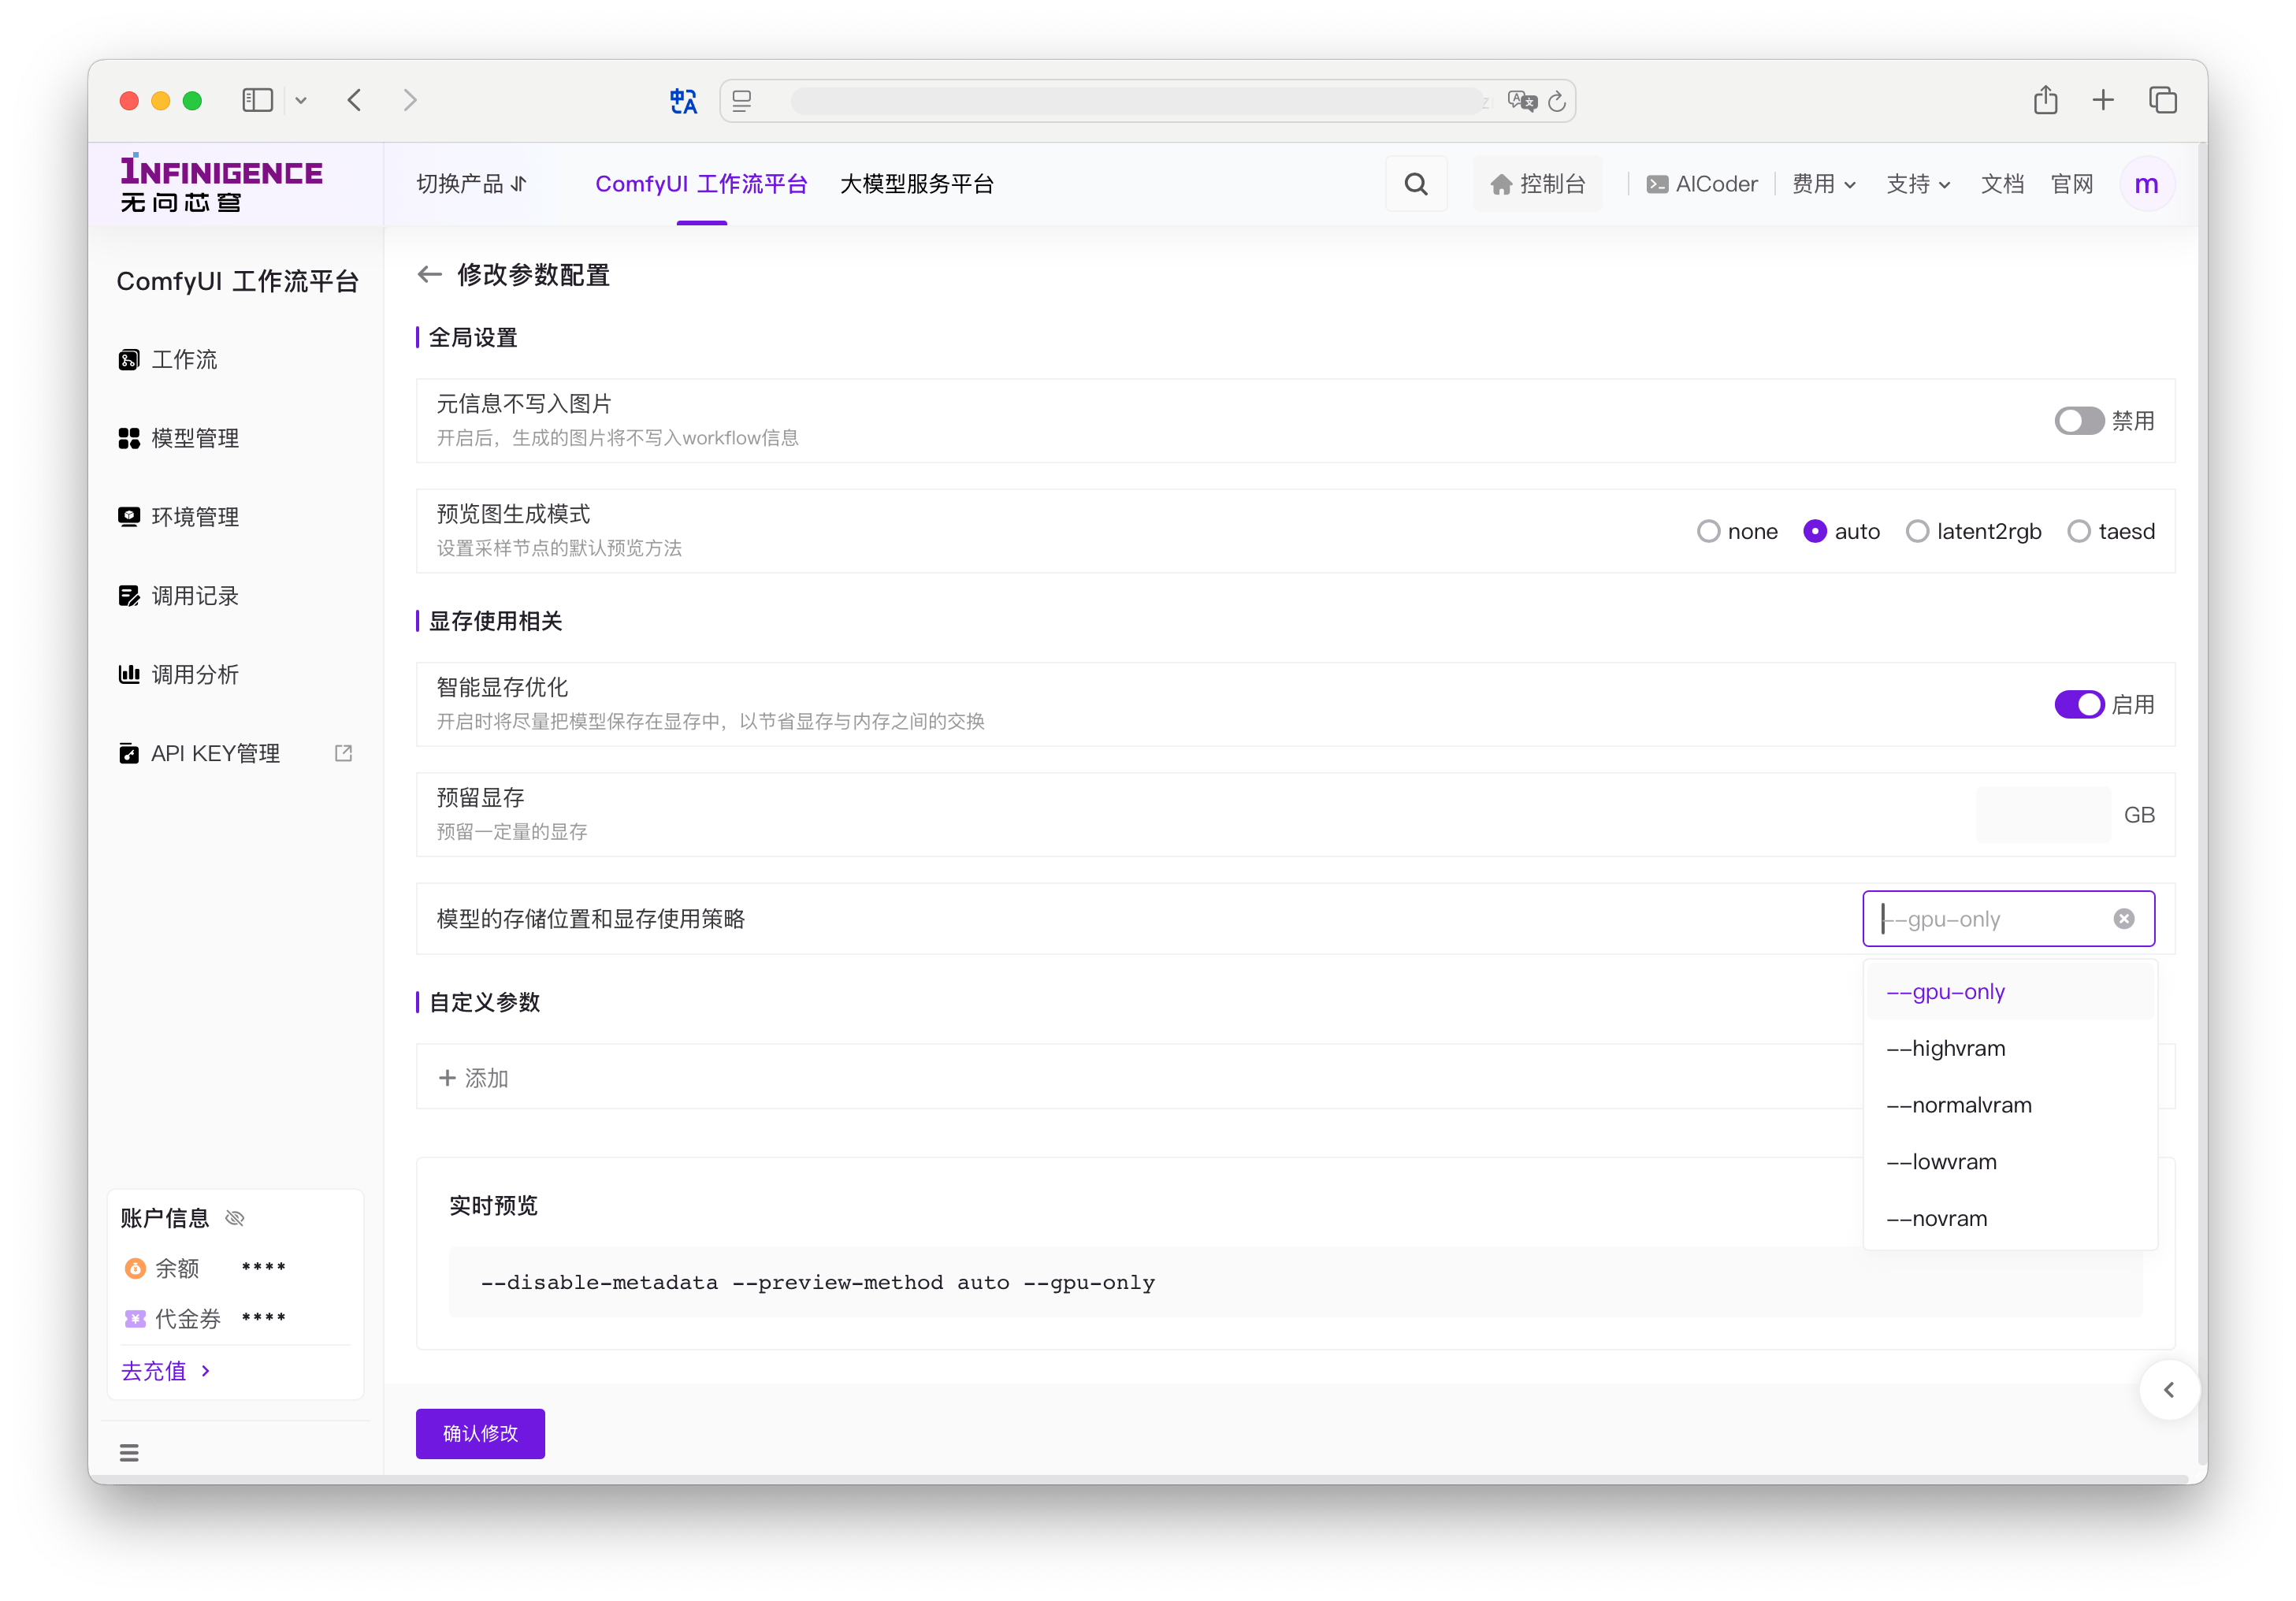Image resolution: width=2296 pixels, height=1601 pixels.
Task: Open the sidebar panel icon in Safari
Action: click(x=257, y=100)
